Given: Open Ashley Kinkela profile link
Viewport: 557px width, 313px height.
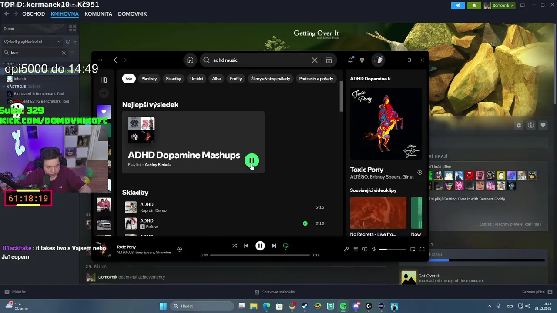Looking at the screenshot, I should coord(158,165).
